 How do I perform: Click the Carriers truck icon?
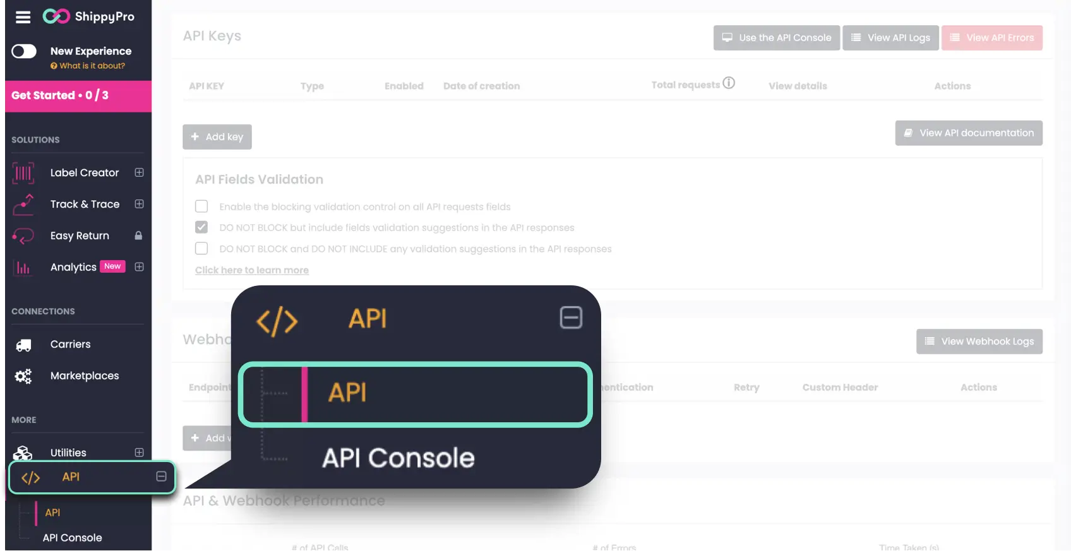(x=23, y=345)
